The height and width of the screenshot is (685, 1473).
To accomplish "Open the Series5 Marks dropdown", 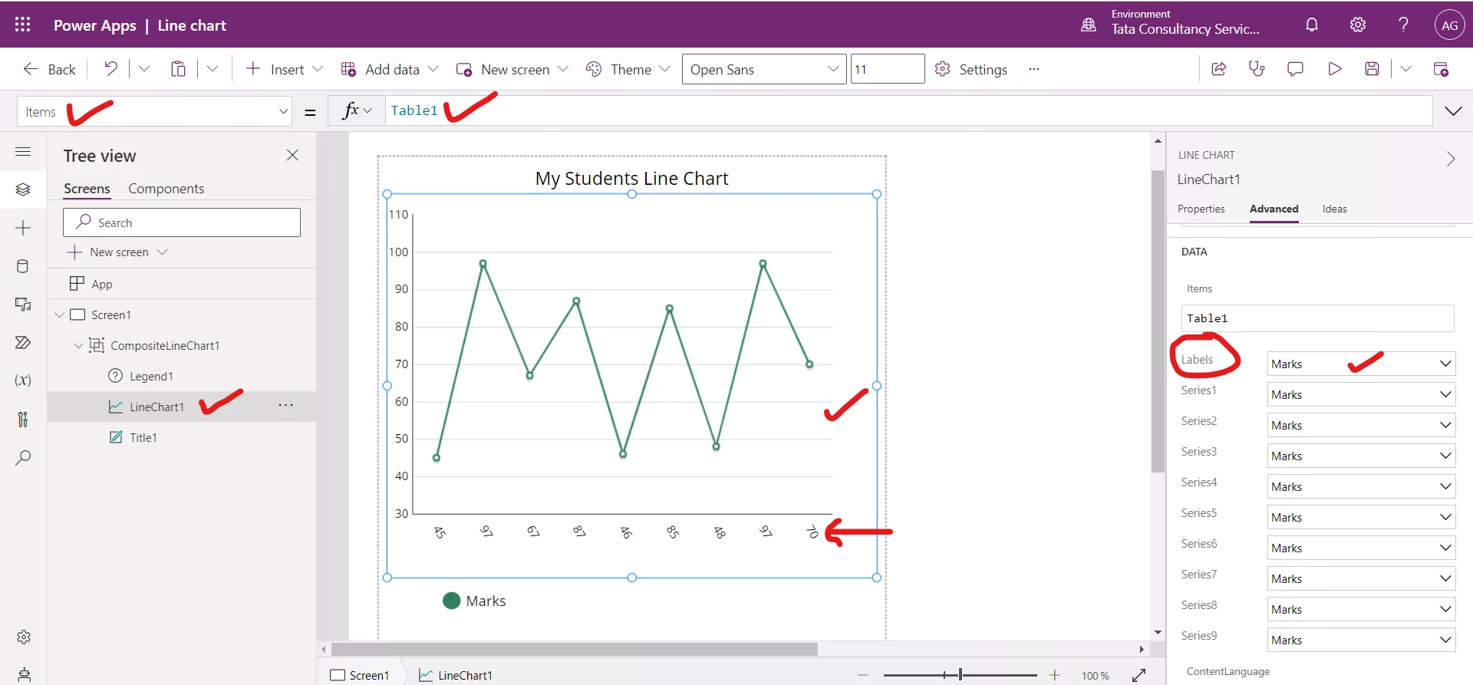I will tap(1361, 517).
